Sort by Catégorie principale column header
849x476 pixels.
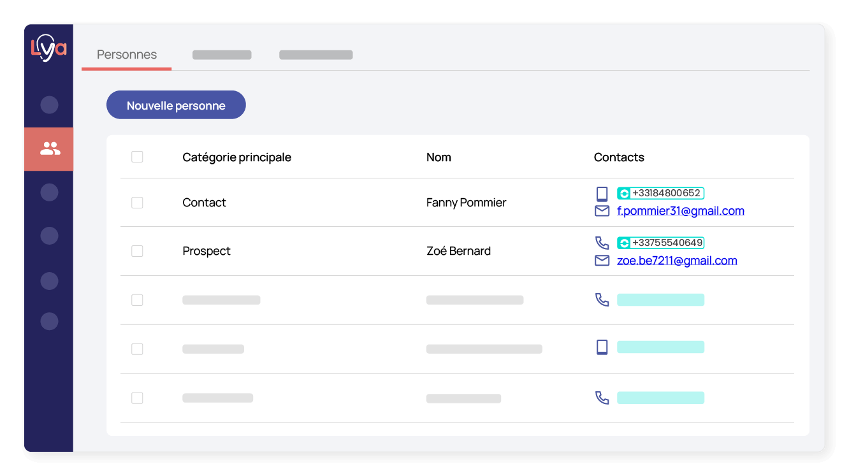(x=236, y=157)
